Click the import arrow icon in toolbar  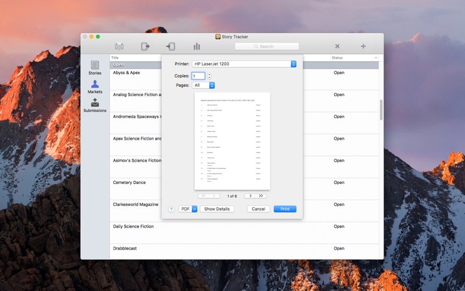click(170, 47)
